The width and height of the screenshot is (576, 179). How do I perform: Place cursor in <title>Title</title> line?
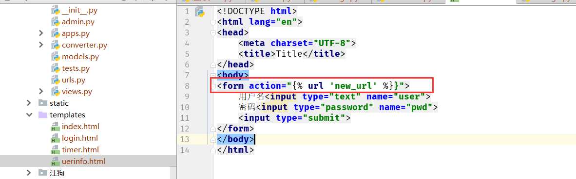292,54
